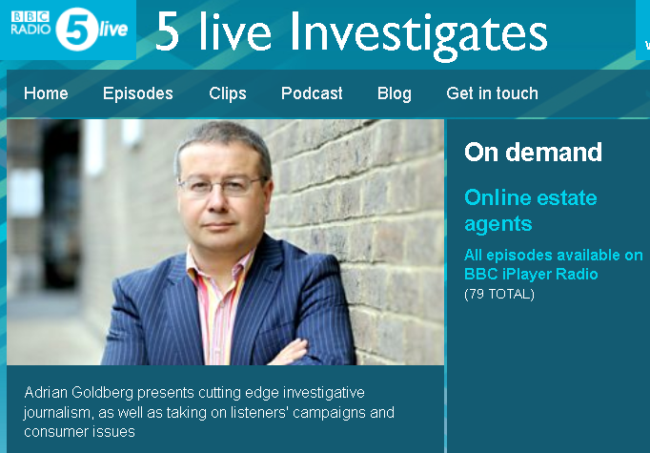Select the Get in touch tab

pos(492,93)
